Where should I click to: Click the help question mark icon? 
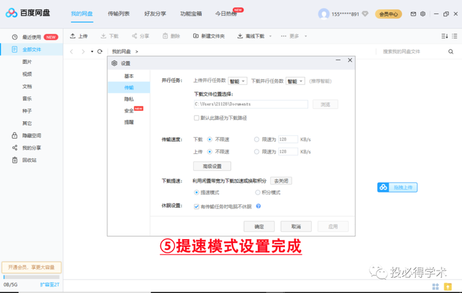(259, 206)
